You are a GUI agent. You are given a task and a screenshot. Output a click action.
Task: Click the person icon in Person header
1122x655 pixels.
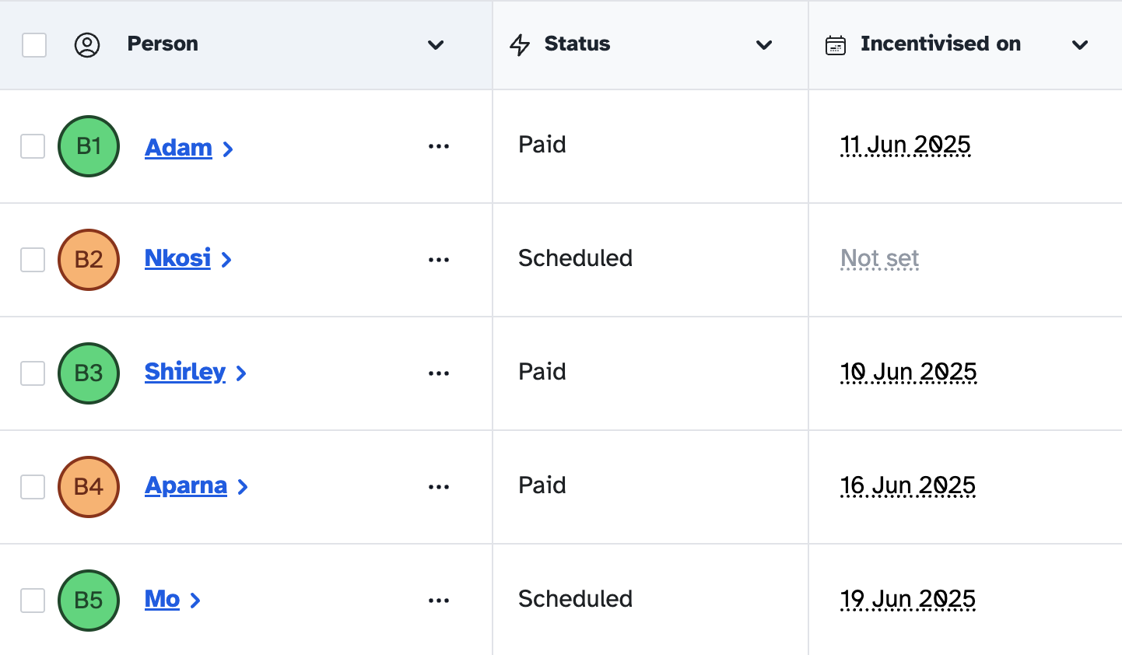87,45
